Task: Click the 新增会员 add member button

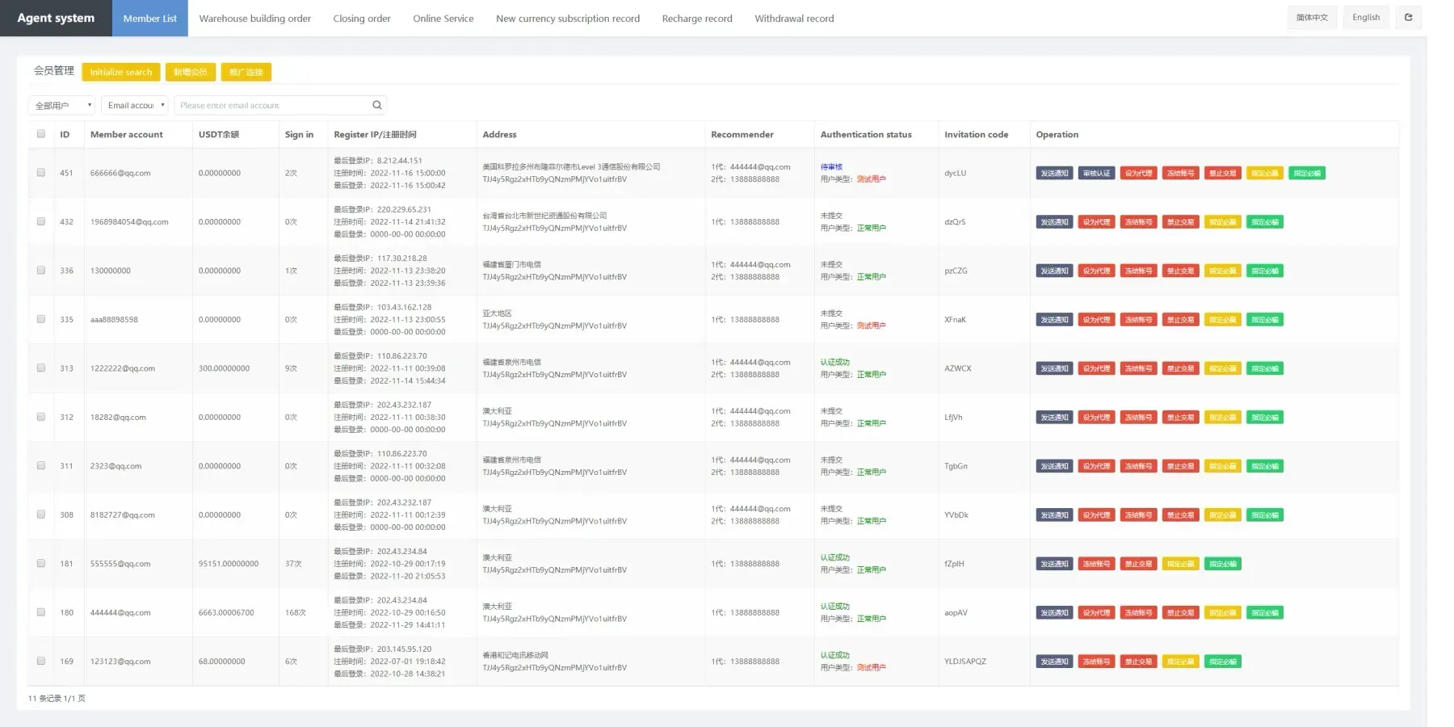Action: pos(191,72)
